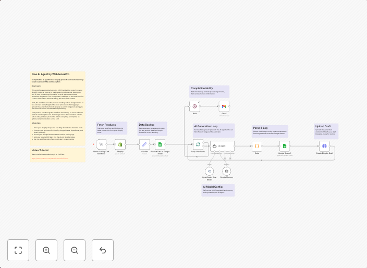Open the Product Data in Google Sheet node
The height and width of the screenshot is (268, 367).
tap(160, 144)
